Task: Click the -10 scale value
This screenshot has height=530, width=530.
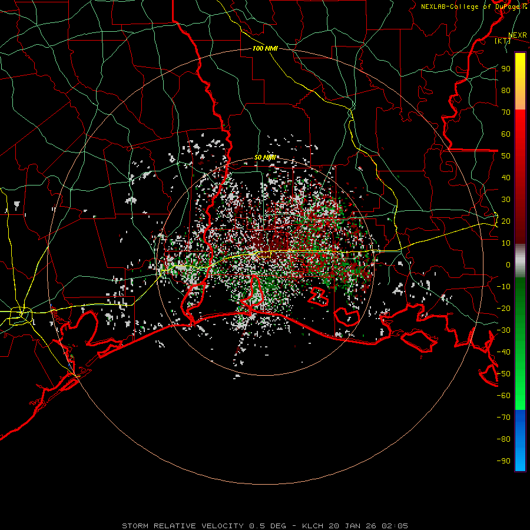Action: (x=503, y=287)
